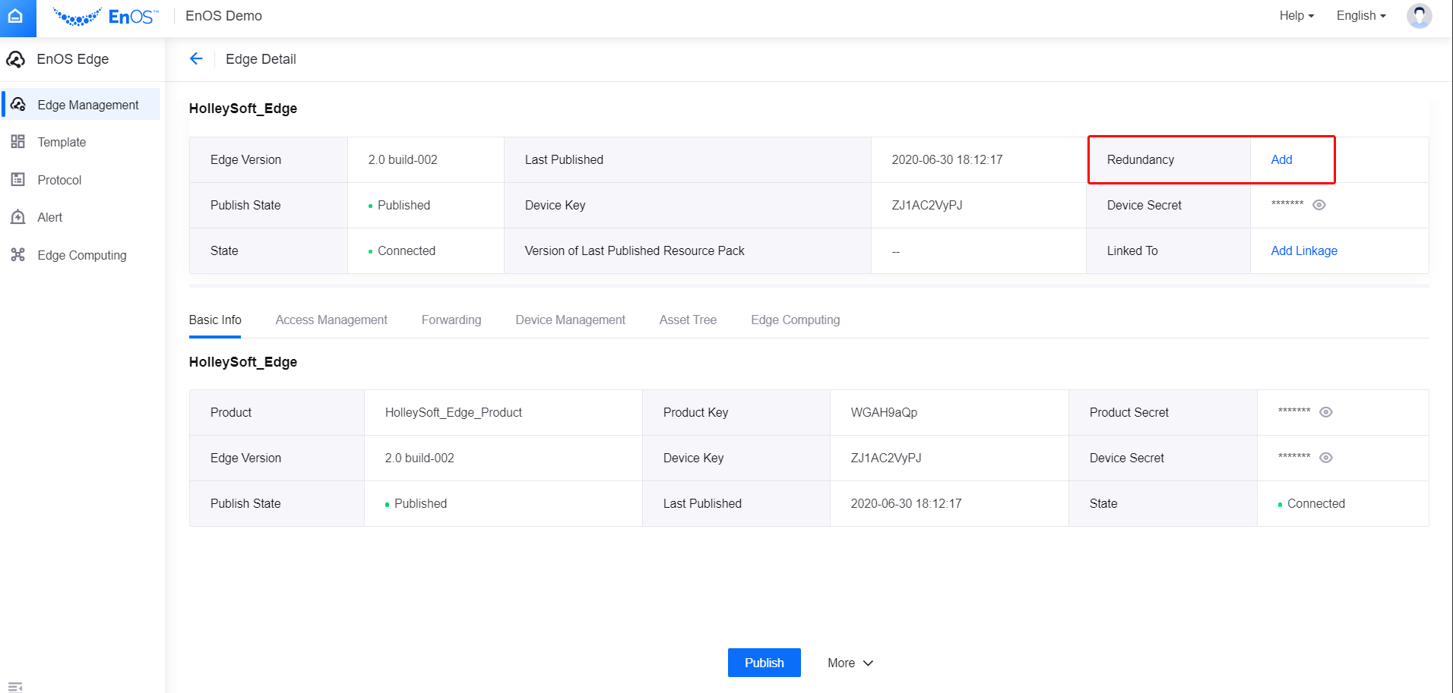Click the 2.0 build-002 value in Basic Info
This screenshot has width=1453, height=693.
click(419, 458)
